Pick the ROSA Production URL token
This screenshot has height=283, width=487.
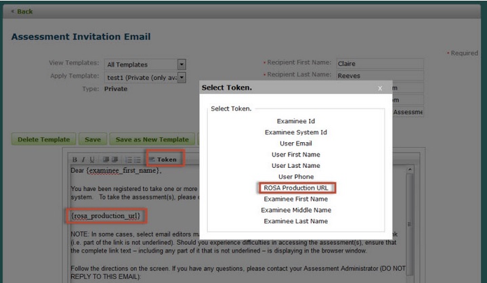tap(296, 188)
